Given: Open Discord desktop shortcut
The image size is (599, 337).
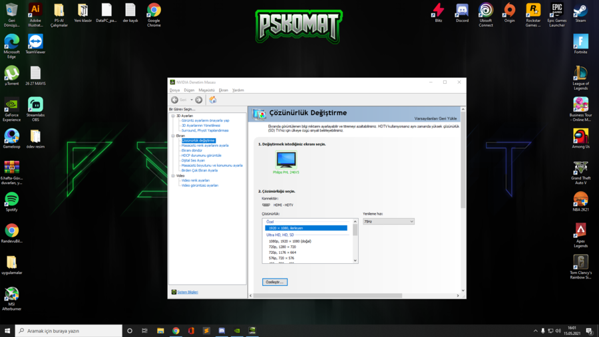Looking at the screenshot, I should coord(463,13).
